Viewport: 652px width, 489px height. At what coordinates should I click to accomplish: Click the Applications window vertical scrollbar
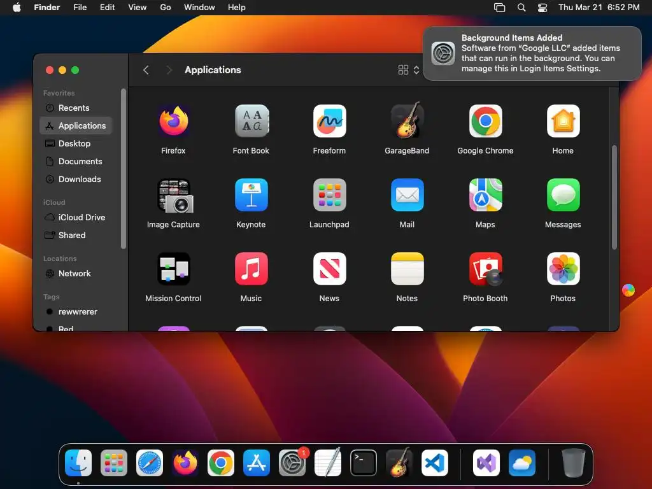[614, 197]
